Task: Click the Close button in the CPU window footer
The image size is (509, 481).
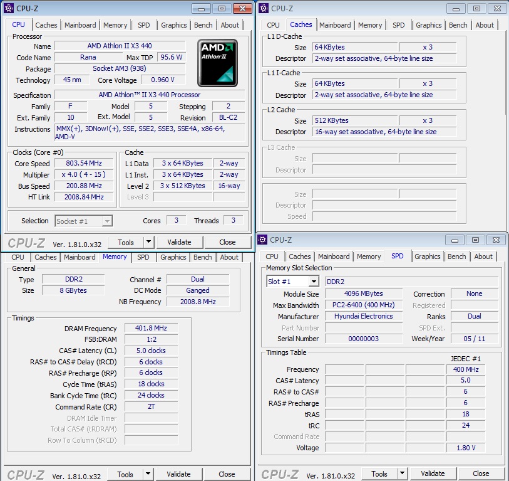Action: pos(227,242)
